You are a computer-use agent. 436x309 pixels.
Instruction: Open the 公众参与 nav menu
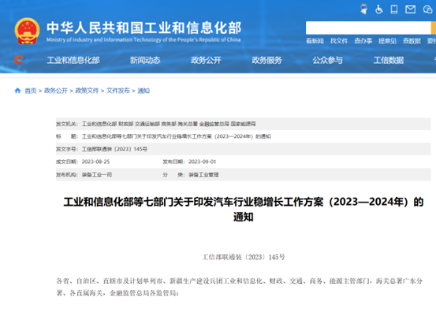327,60
